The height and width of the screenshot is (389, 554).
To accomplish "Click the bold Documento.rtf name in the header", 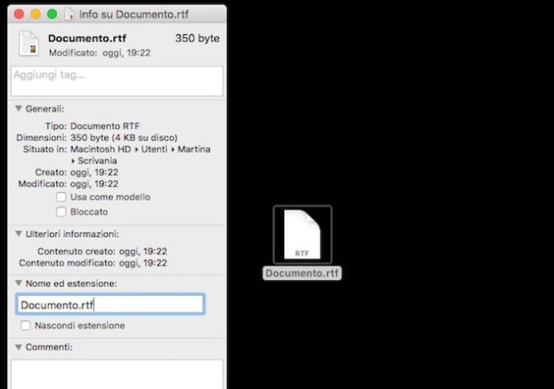I will click(88, 39).
